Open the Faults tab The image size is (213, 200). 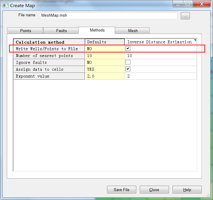61,31
